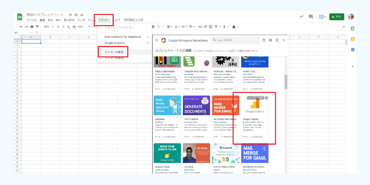Screen dimensions: 370x185
Task: Open the 表示 menu
Action: coord(50,20)
